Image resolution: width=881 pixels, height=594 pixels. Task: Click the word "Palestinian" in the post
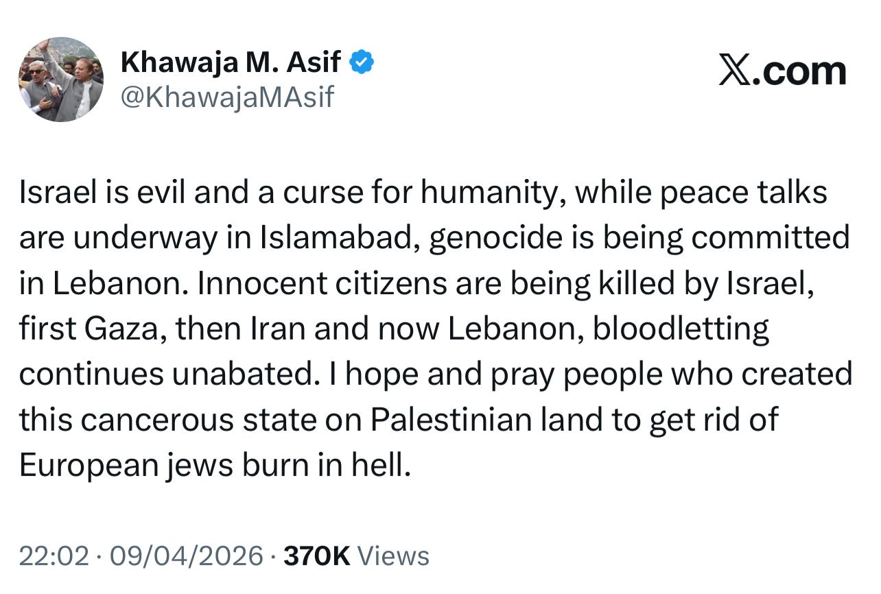451,420
